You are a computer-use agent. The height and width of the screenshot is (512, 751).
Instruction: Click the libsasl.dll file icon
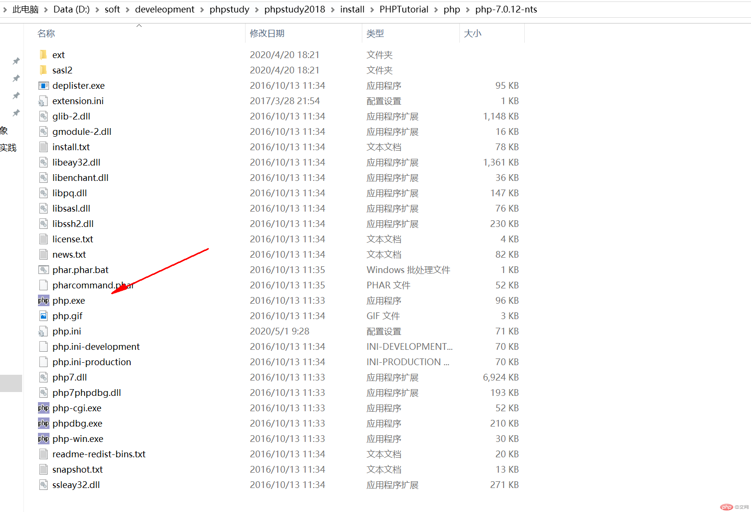[43, 208]
